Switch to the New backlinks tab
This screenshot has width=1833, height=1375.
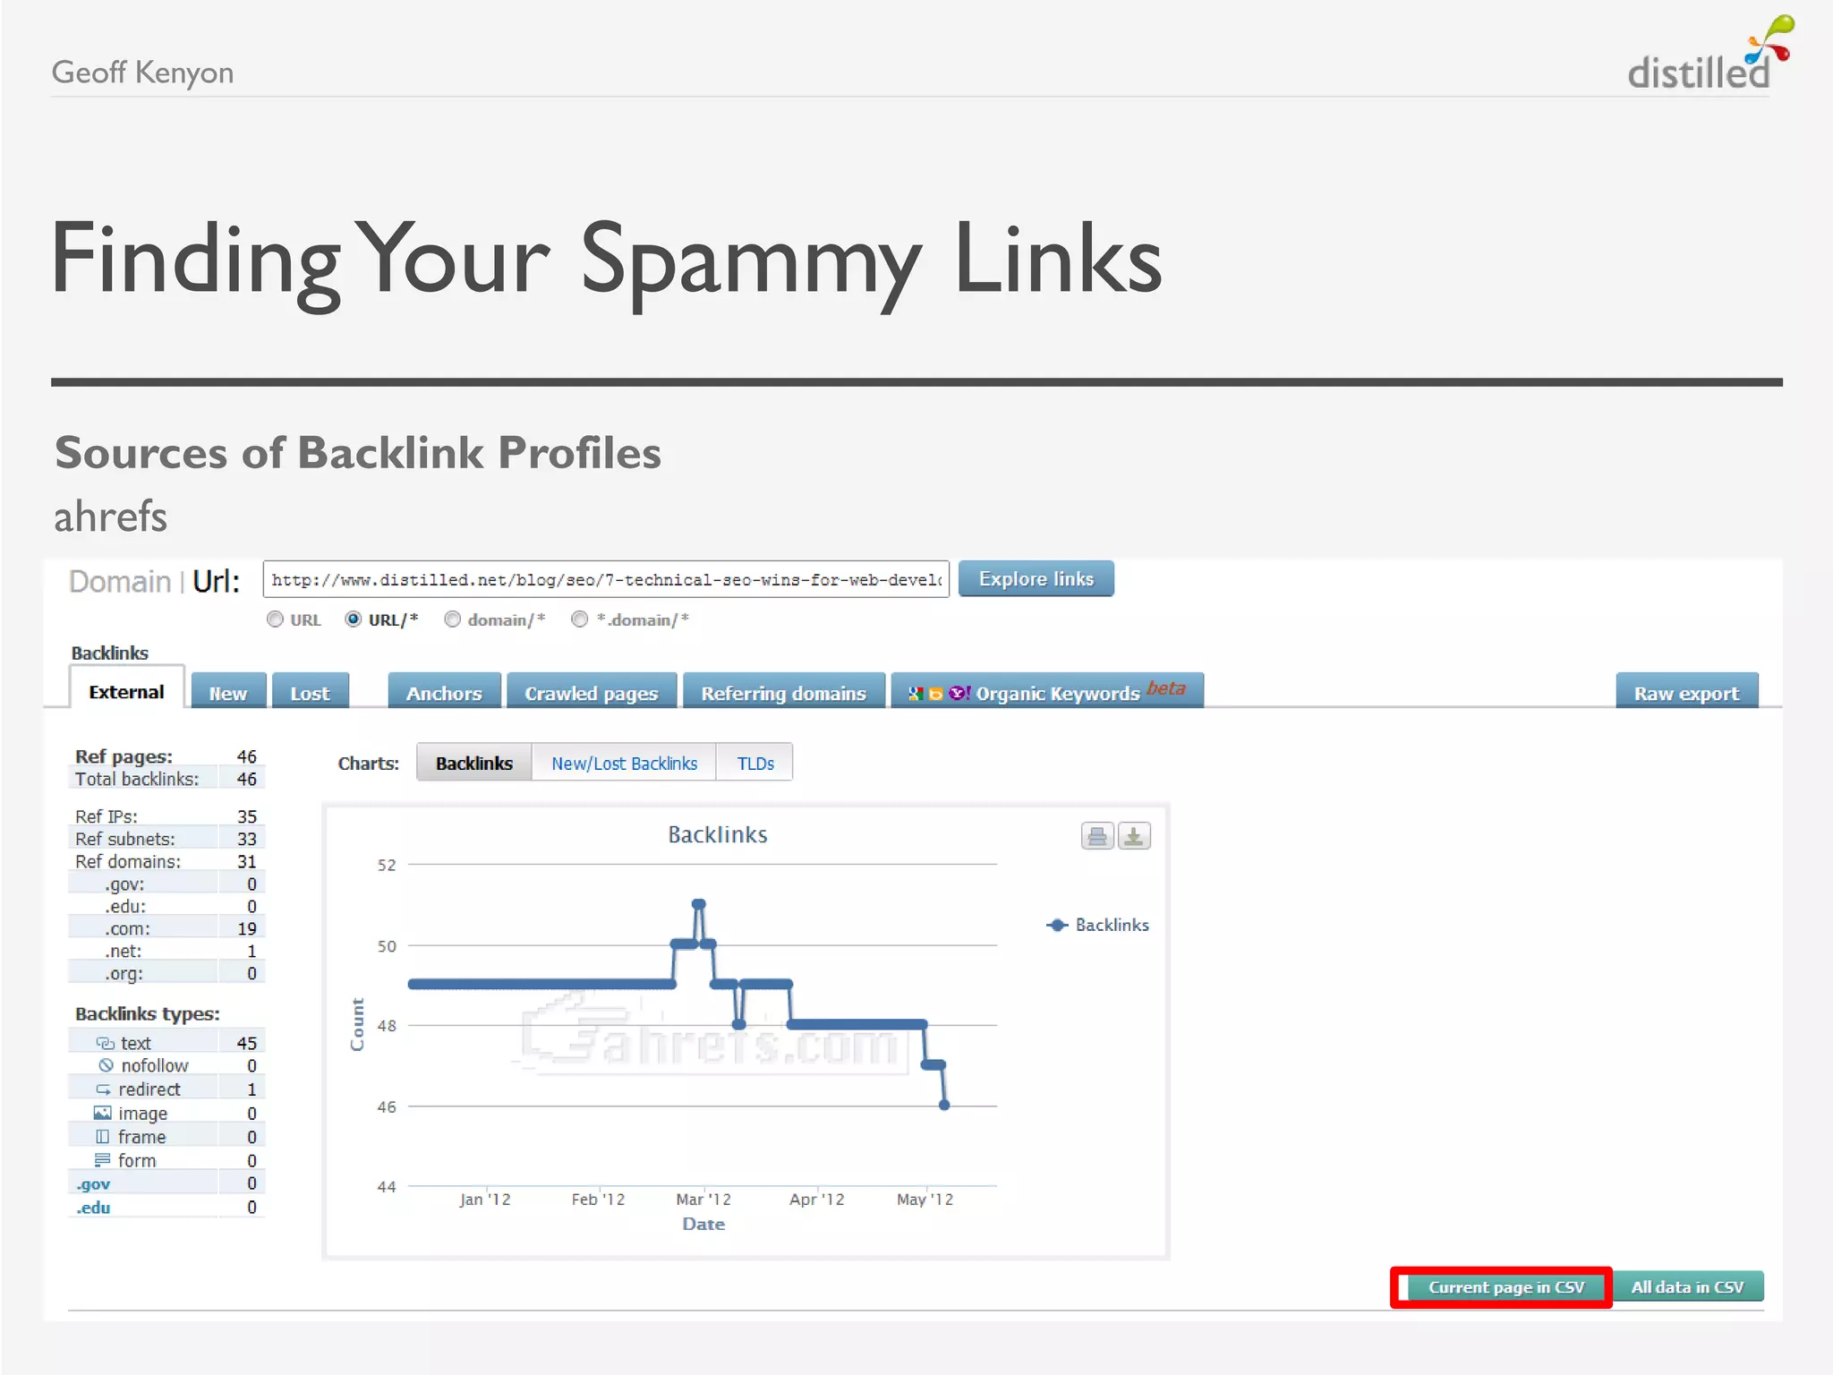[x=228, y=693]
